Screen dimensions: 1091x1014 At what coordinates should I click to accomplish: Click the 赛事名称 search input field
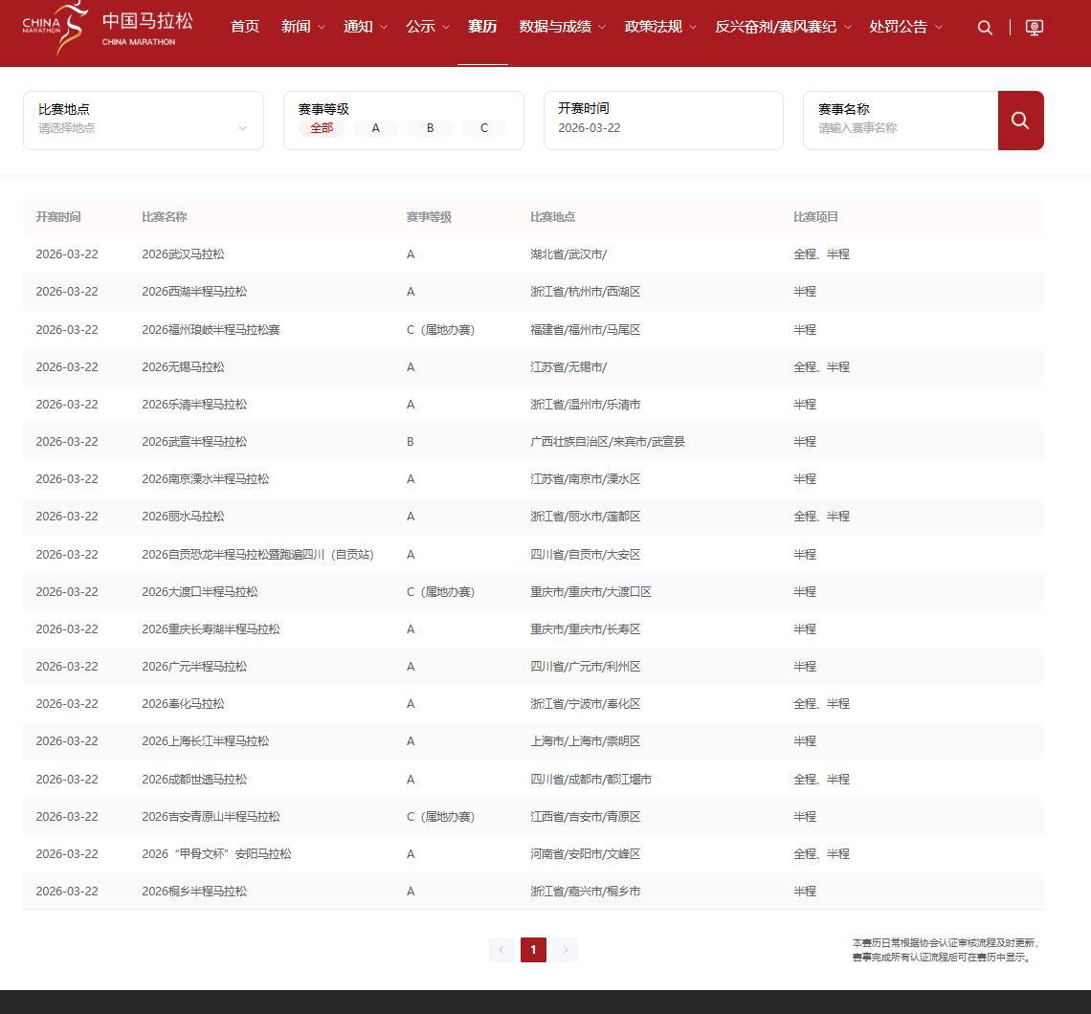coord(900,128)
